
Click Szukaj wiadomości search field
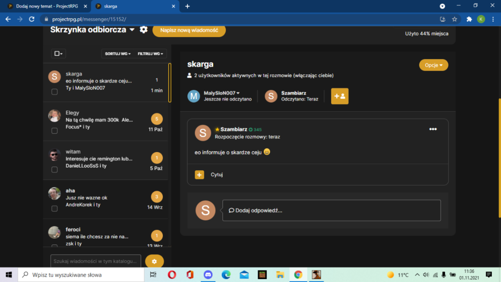[x=96, y=261]
